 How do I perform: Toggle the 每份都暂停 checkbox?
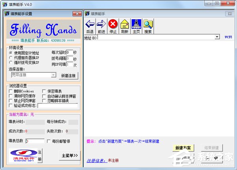(x=49, y=141)
